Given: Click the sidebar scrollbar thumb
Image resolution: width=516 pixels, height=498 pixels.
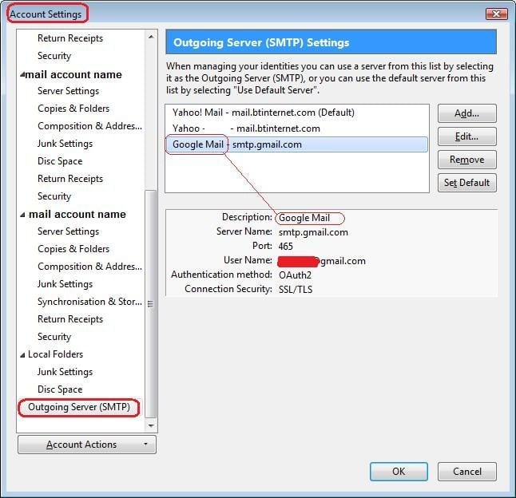Looking at the screenshot, I should coord(150,304).
